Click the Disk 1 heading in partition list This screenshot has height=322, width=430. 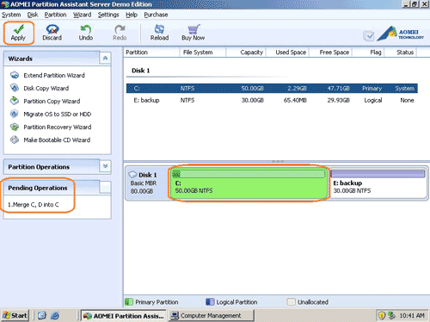click(x=141, y=71)
